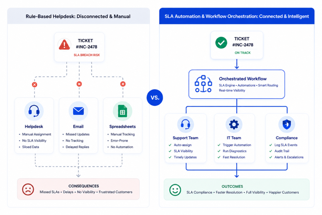This screenshot has height=215, width=322.
Task: Click the 'Support Team' card title
Action: tap(186, 138)
